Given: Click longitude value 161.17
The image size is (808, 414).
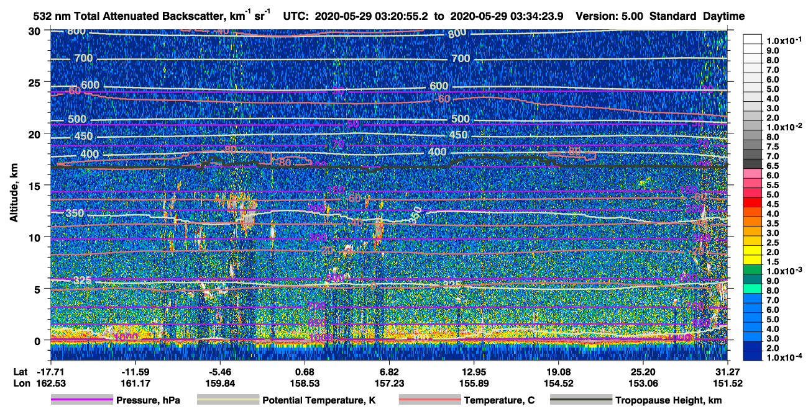Looking at the screenshot, I should (137, 384).
